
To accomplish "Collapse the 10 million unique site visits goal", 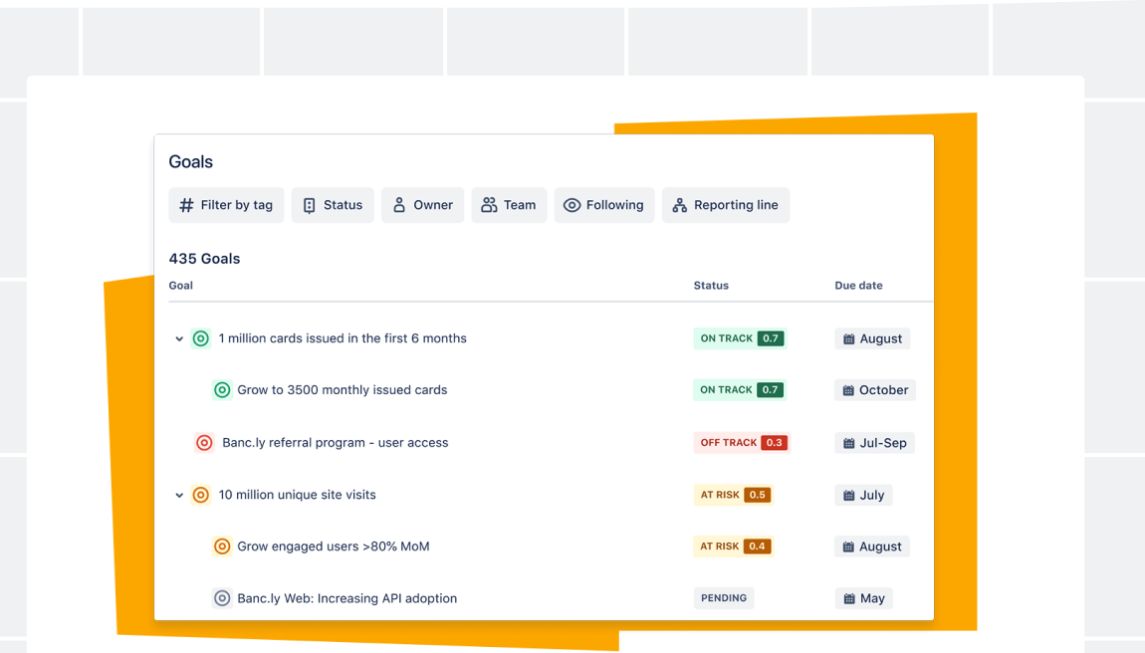I will (x=179, y=496).
